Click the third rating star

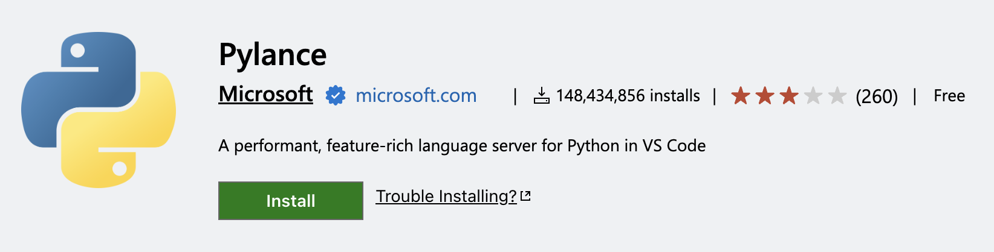point(789,95)
